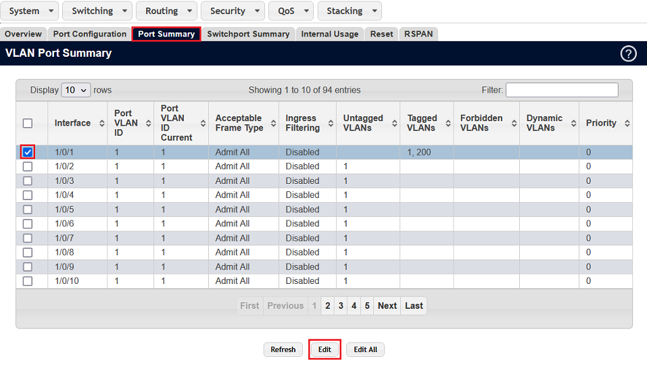Go to page 3
Viewport: 647px width, 365px height.
(341, 306)
